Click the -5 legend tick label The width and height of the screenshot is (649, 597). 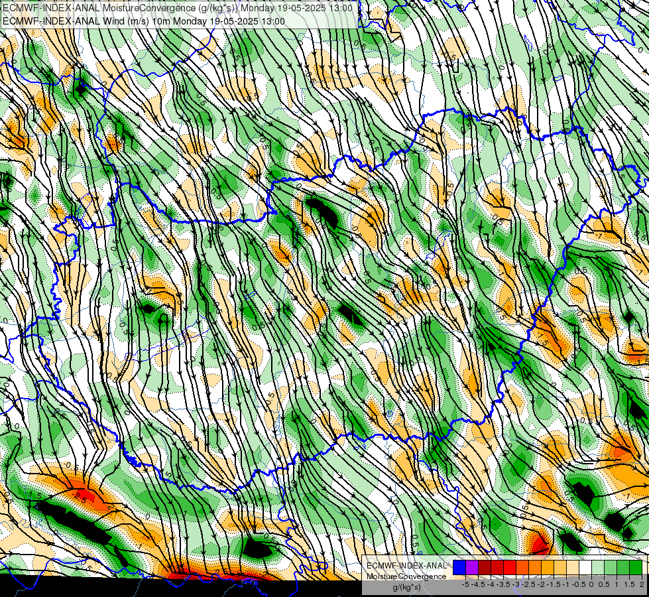pos(465,584)
